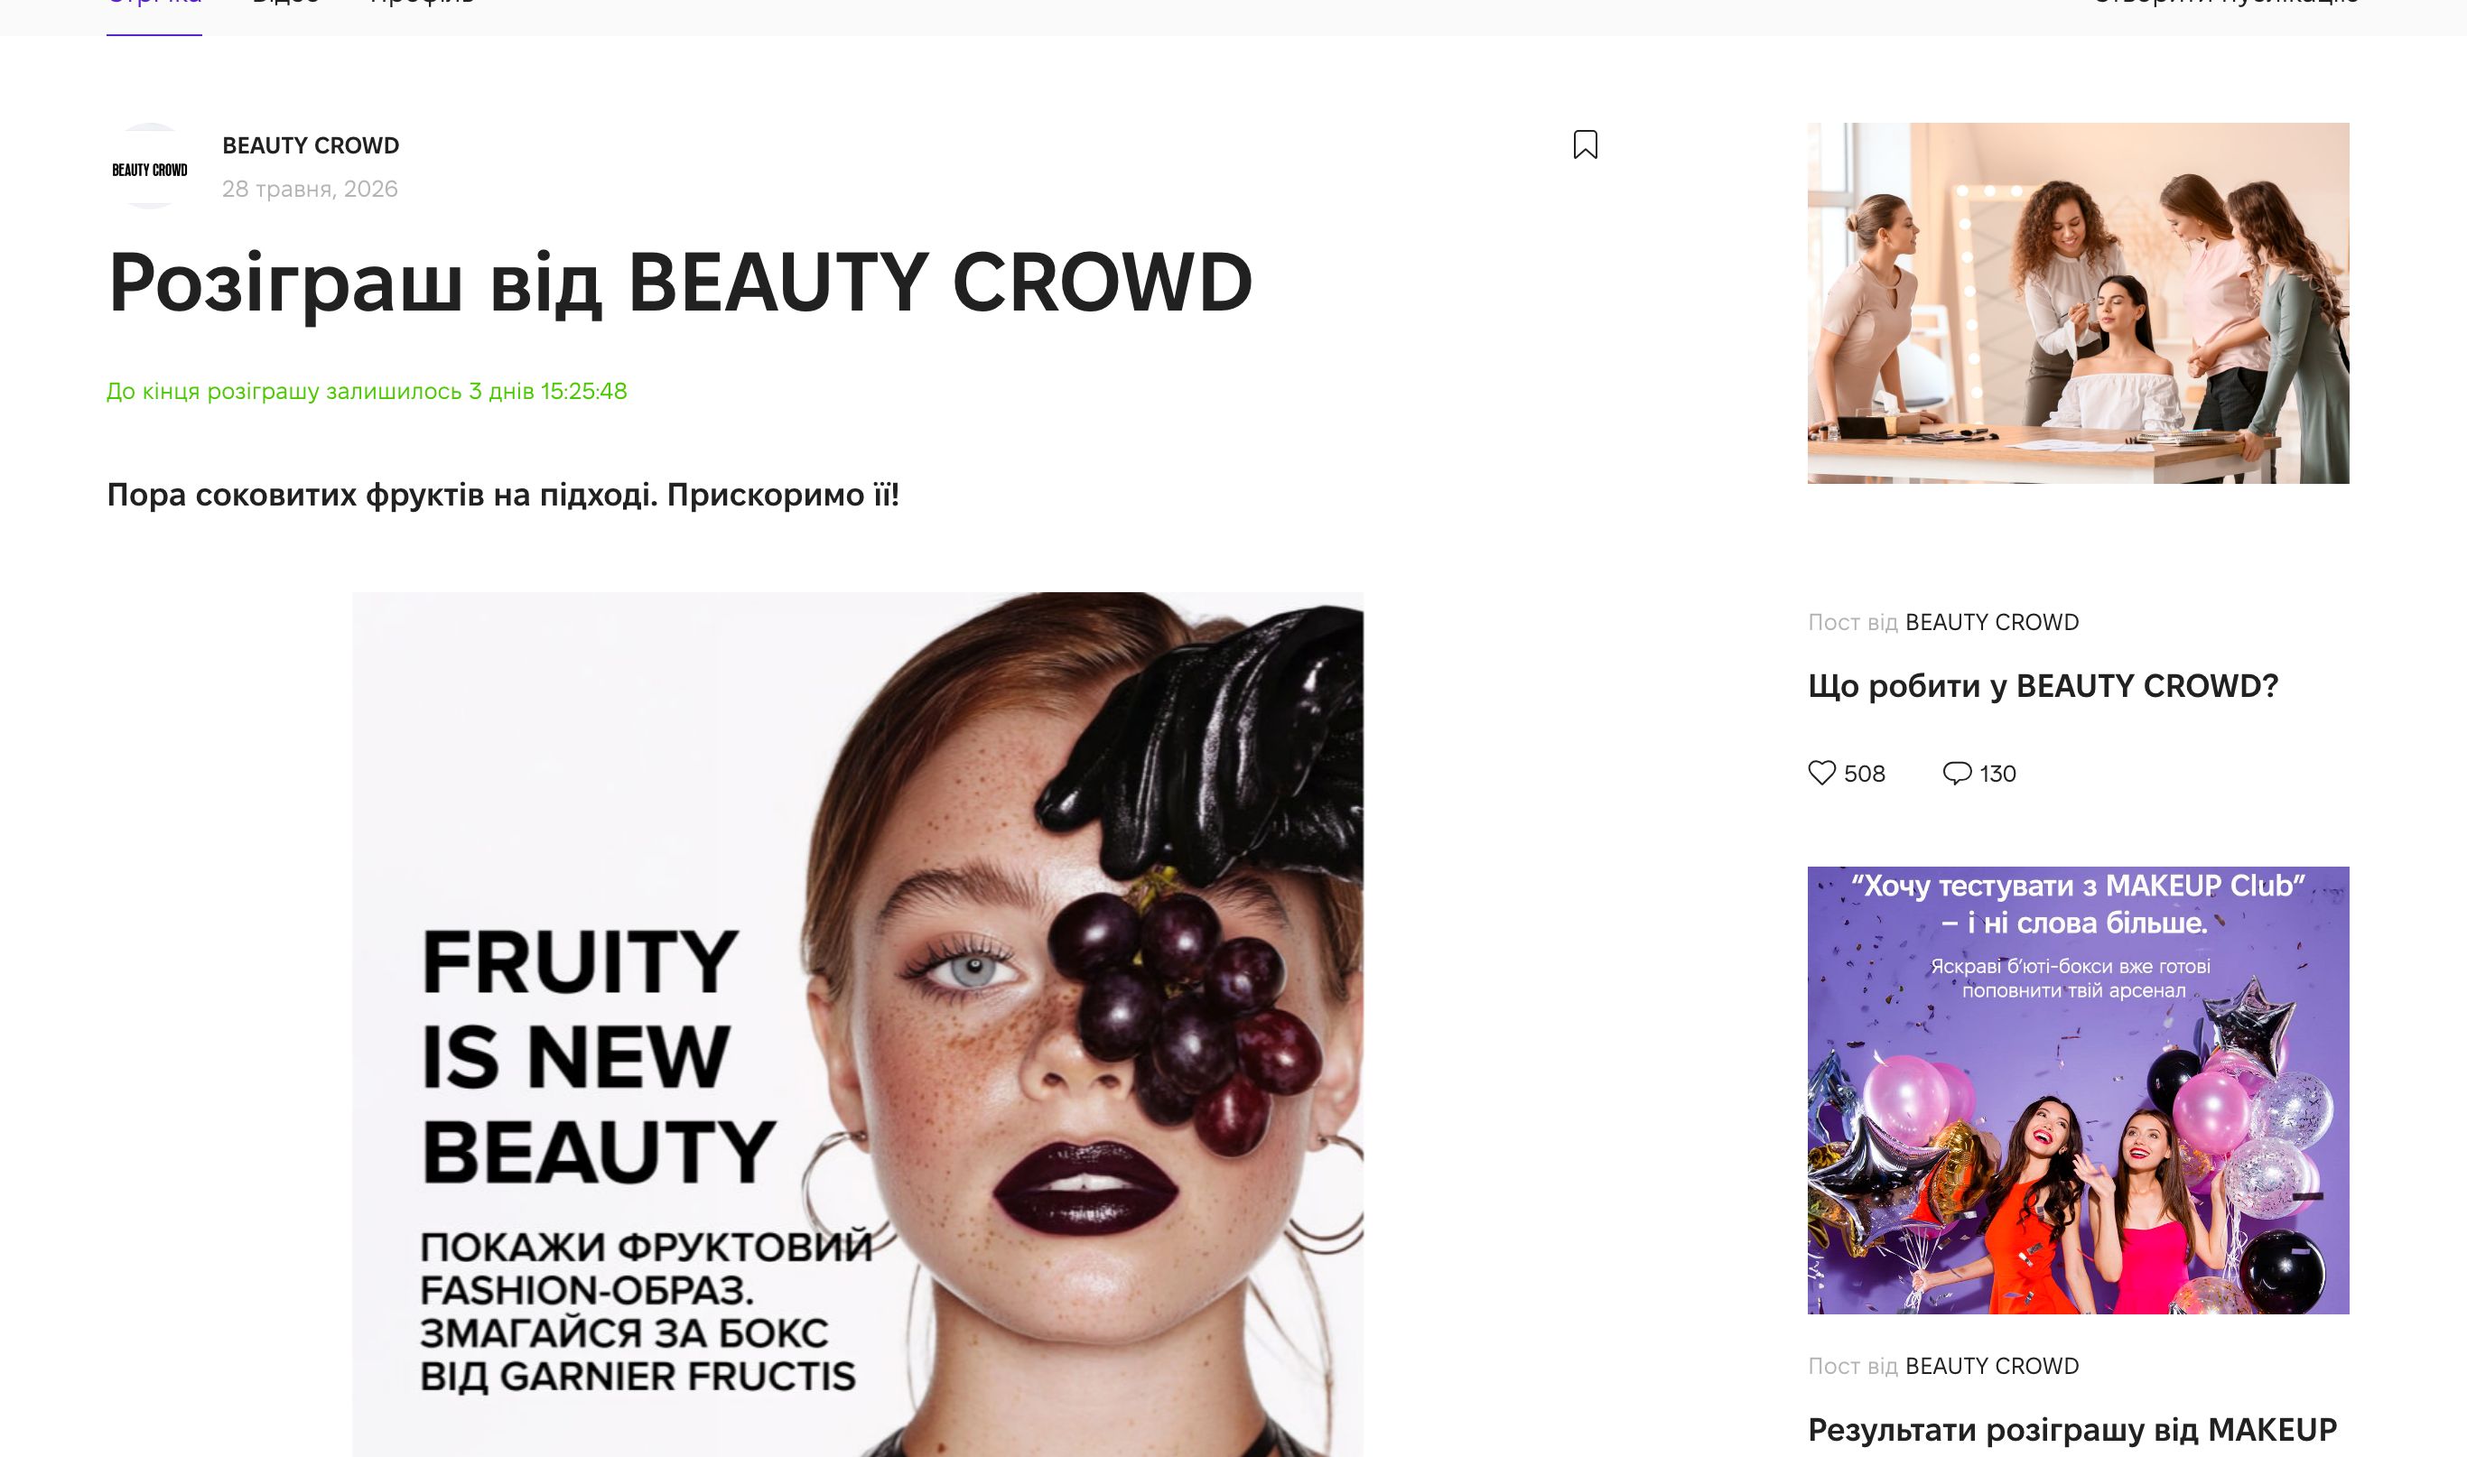Select the post date '28 травня, 2026'
Image resolution: width=2467 pixels, height=1457 pixels.
click(x=310, y=189)
